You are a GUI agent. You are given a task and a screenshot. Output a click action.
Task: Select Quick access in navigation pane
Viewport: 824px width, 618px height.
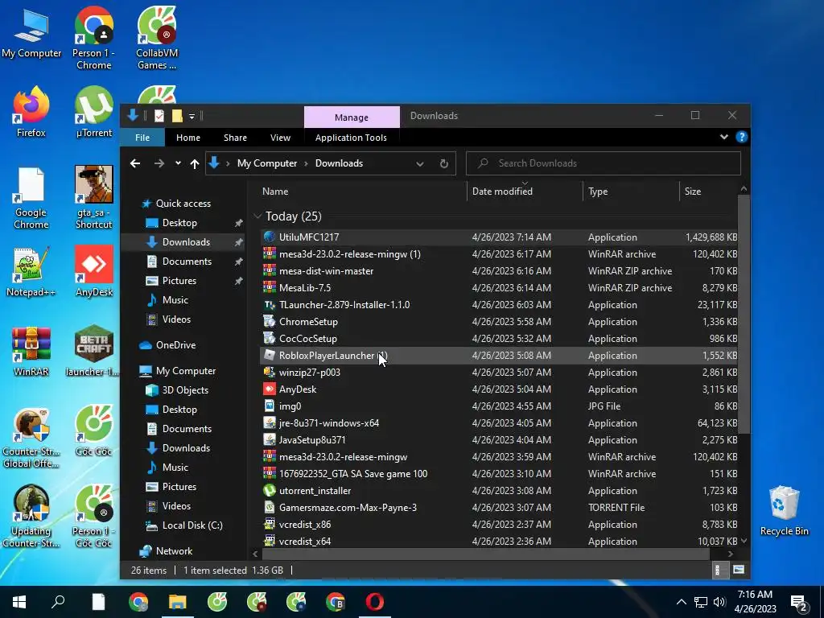tap(183, 204)
